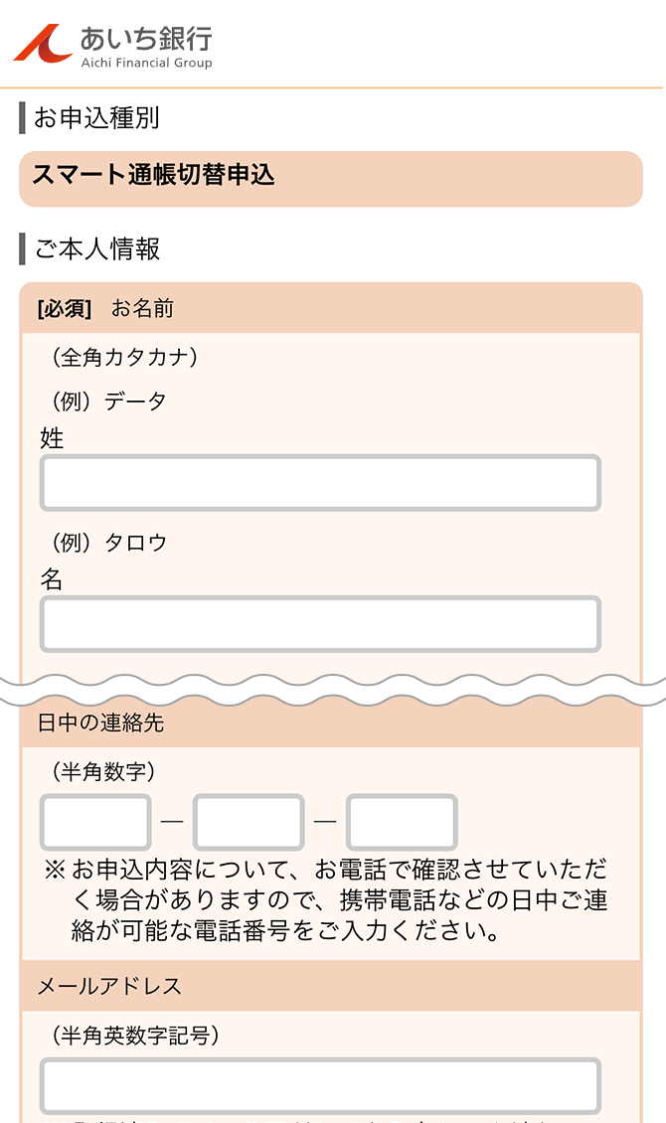Click the Aichi Bank red logo icon

pos(43,44)
